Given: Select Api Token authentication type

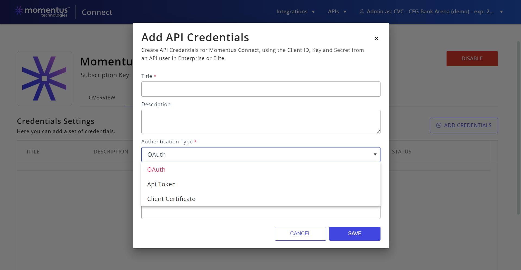Looking at the screenshot, I should pyautogui.click(x=161, y=184).
